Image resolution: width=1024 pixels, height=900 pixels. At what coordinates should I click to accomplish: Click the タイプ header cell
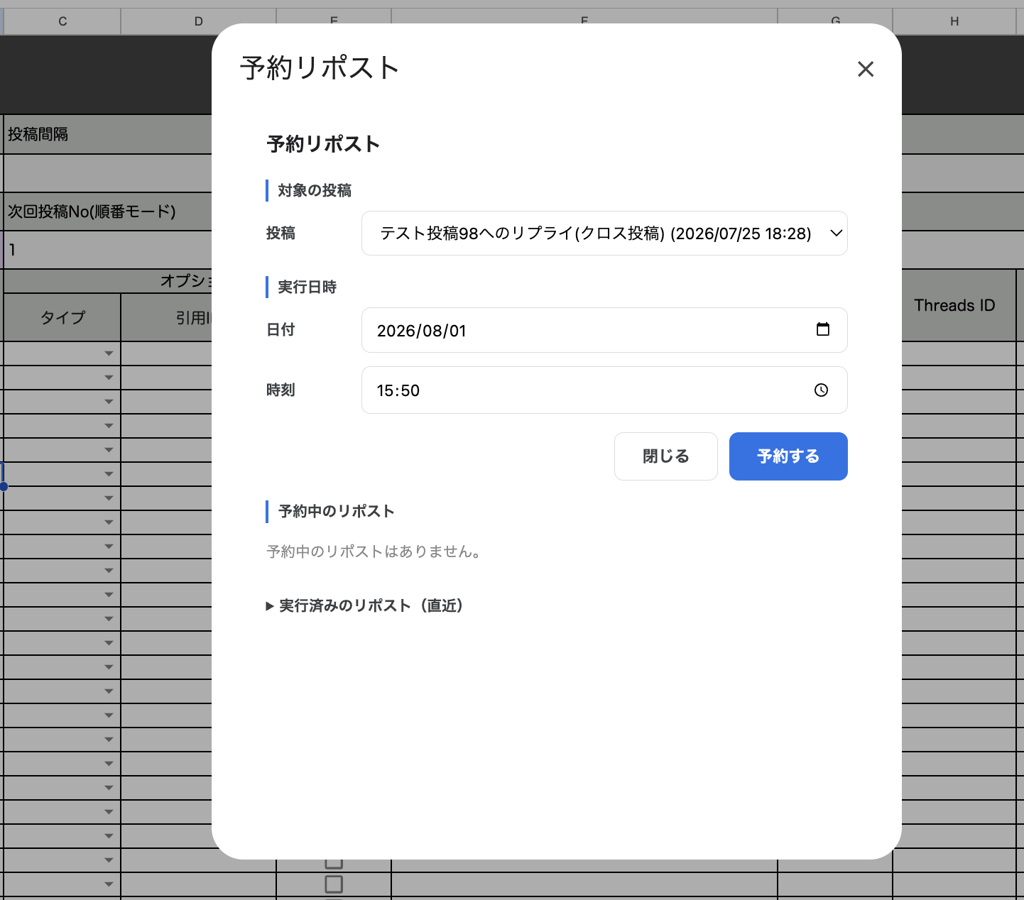coord(62,317)
